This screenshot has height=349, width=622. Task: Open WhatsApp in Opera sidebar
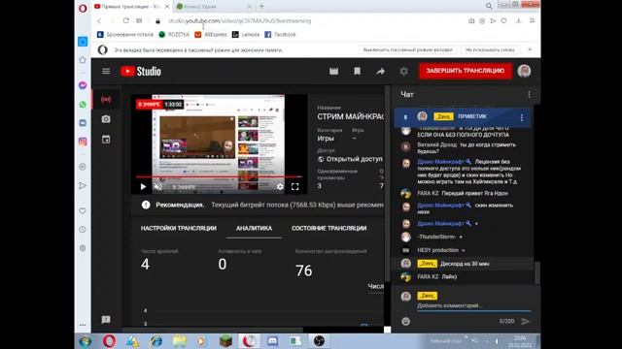pos(83,105)
